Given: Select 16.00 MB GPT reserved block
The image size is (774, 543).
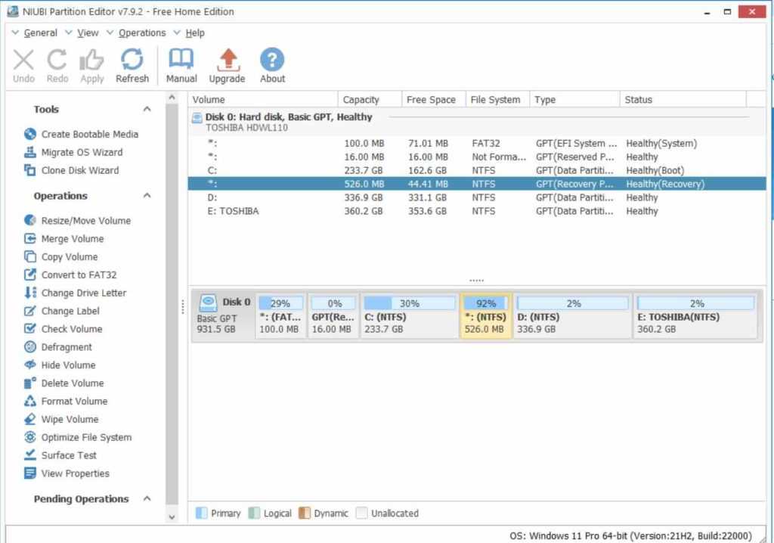Looking at the screenshot, I should (x=333, y=315).
